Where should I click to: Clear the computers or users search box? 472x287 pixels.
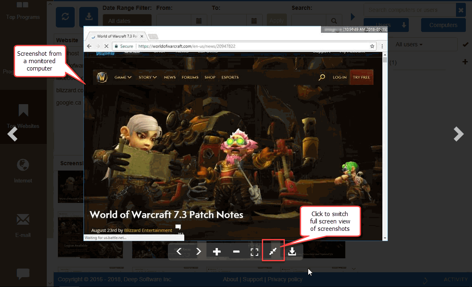[461, 10]
